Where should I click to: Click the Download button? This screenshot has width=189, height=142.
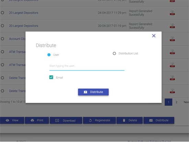(x=66, y=120)
